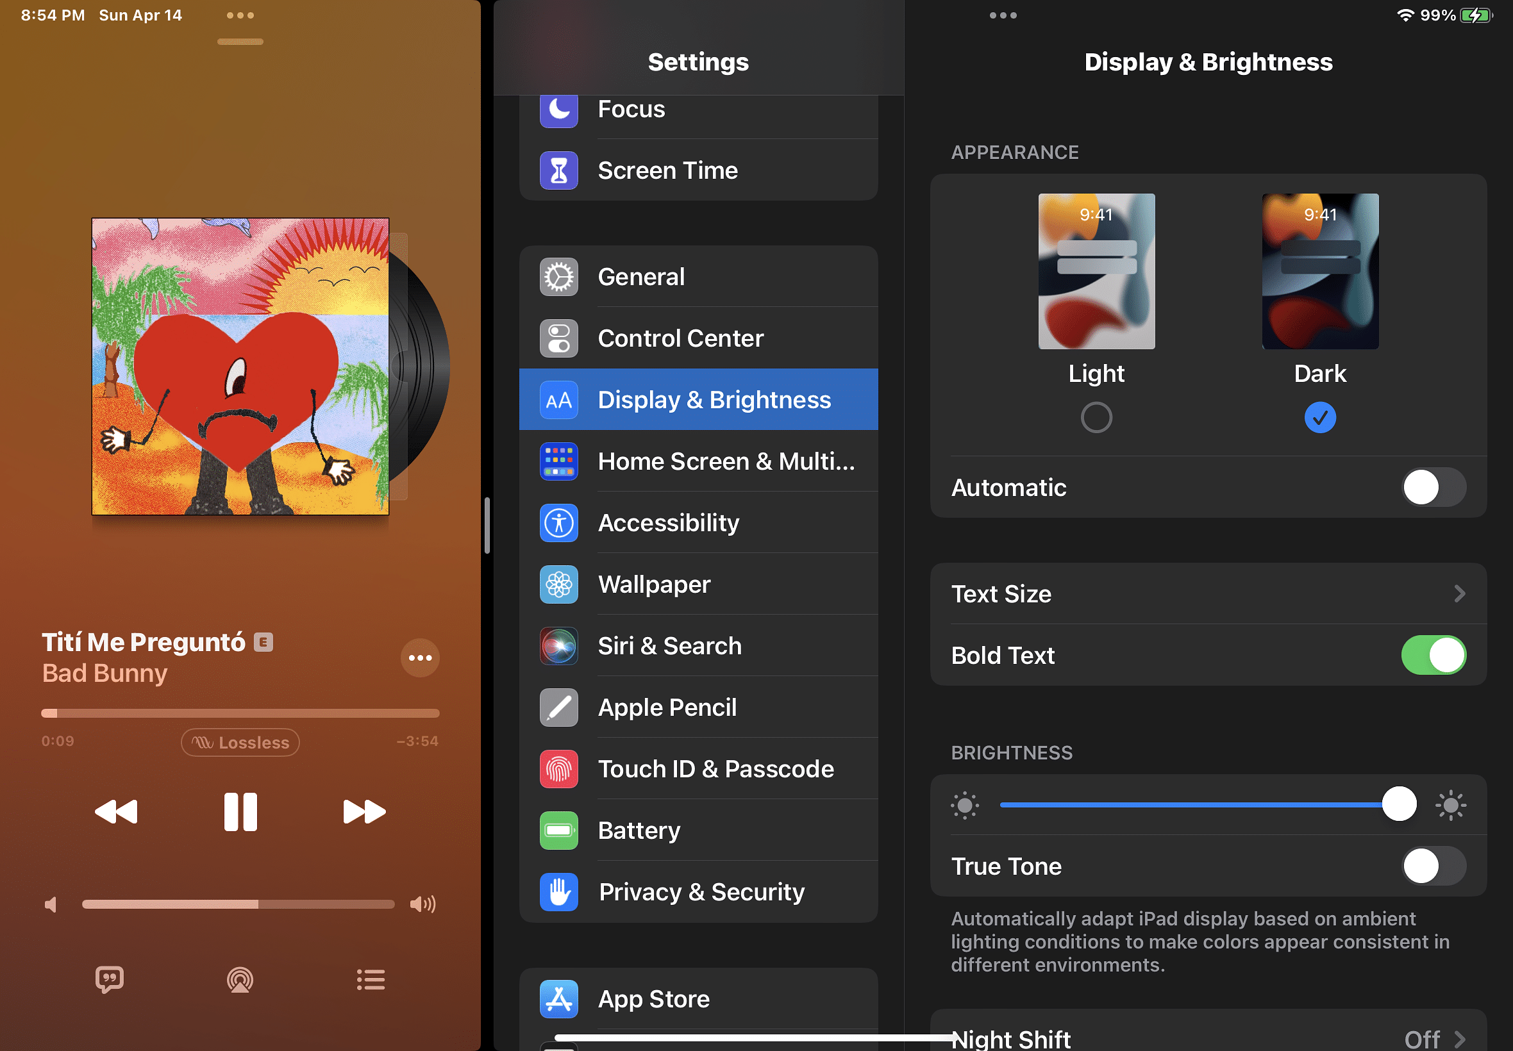Skip to next track
This screenshot has height=1051, width=1513.
364,811
